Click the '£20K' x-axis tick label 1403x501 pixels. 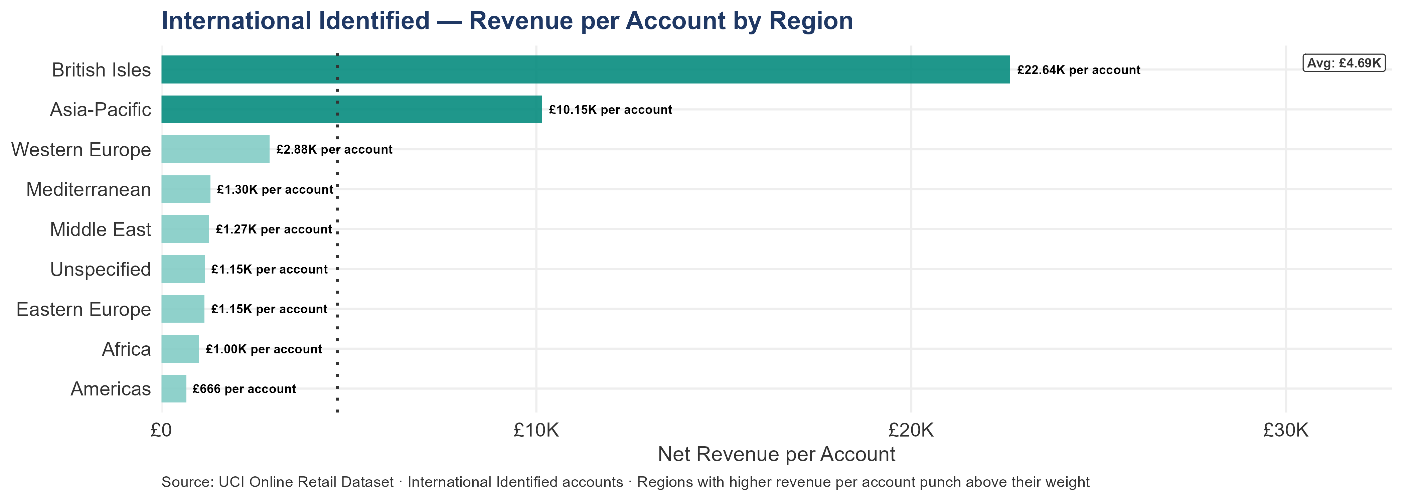point(911,431)
